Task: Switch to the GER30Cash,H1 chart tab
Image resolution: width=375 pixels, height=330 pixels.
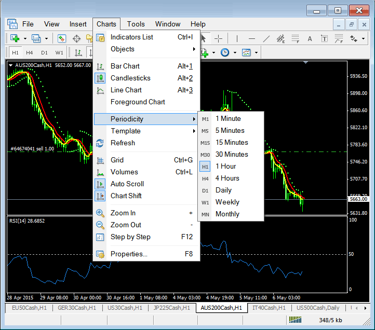Action: click(77, 308)
